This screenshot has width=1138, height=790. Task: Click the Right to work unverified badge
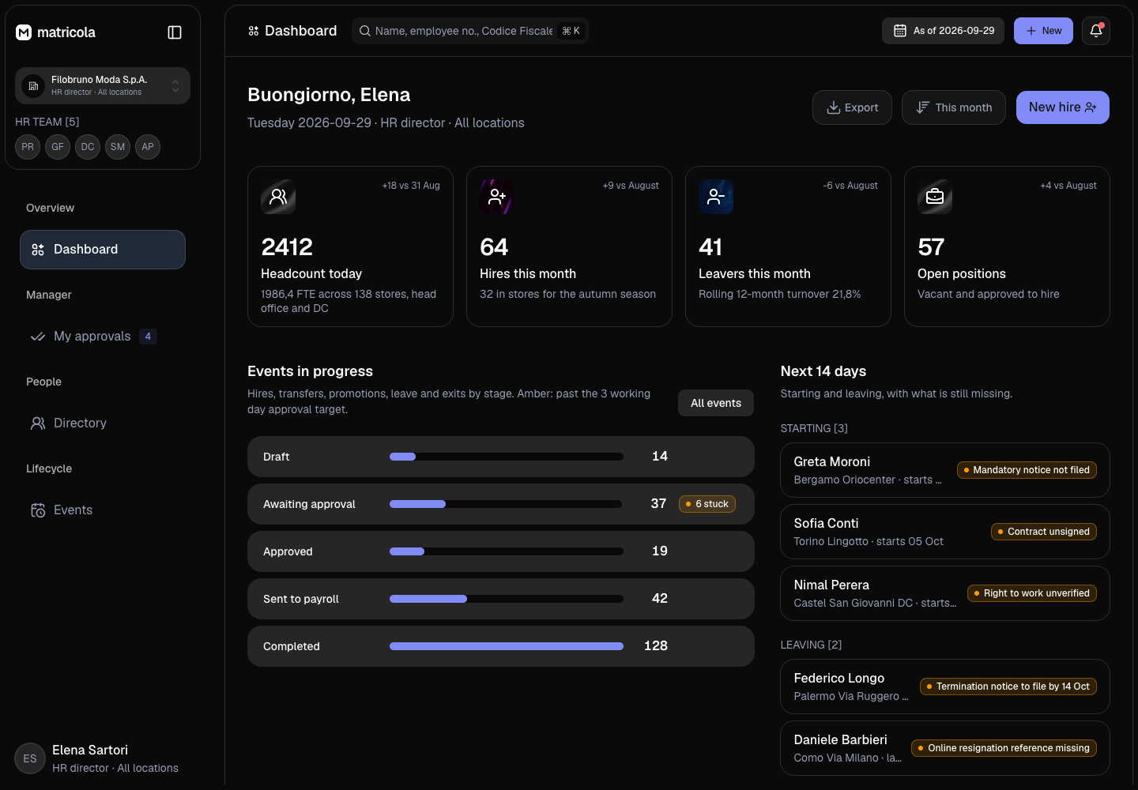click(1032, 593)
